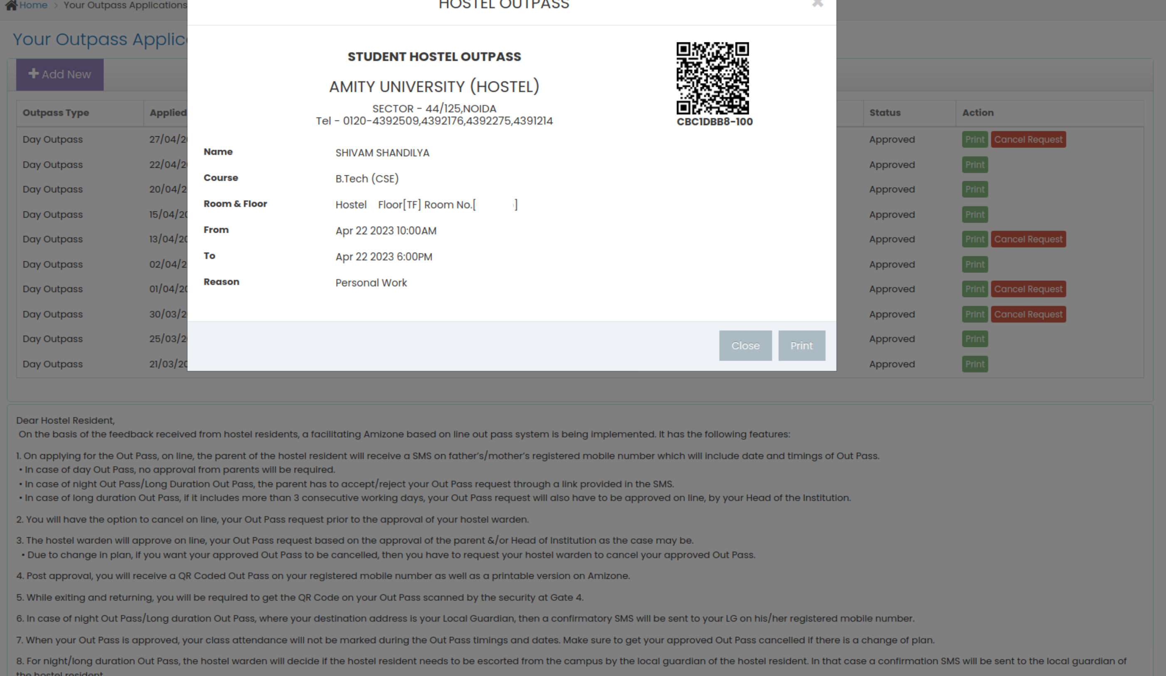Click Print in the outpass modal footer
The height and width of the screenshot is (676, 1166).
[x=802, y=345]
